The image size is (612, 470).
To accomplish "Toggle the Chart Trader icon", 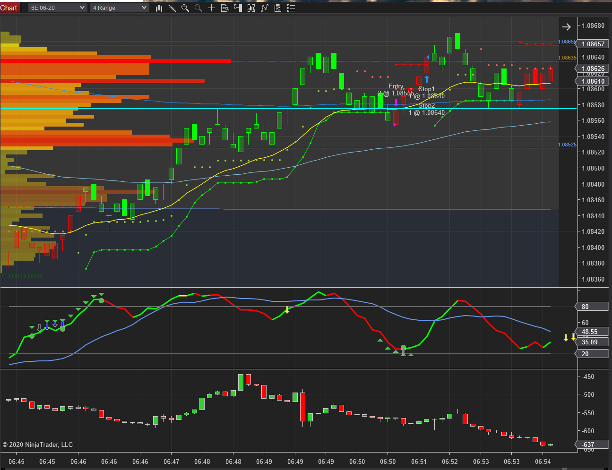I will coord(238,8).
